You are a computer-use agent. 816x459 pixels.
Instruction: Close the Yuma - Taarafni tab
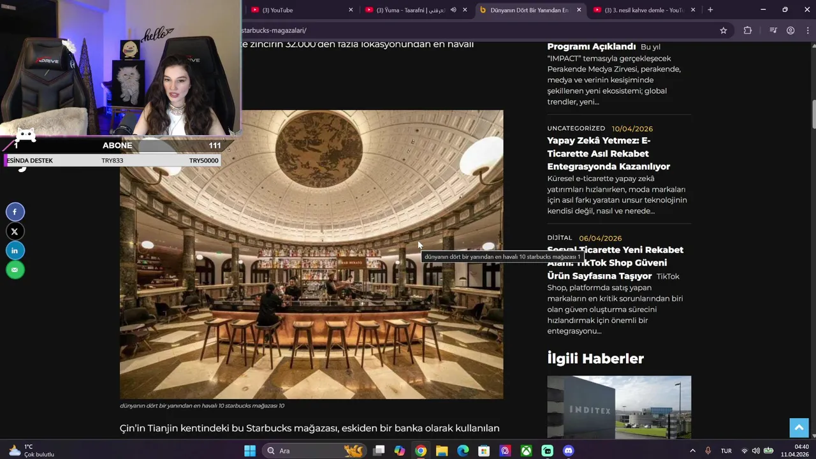(x=465, y=10)
